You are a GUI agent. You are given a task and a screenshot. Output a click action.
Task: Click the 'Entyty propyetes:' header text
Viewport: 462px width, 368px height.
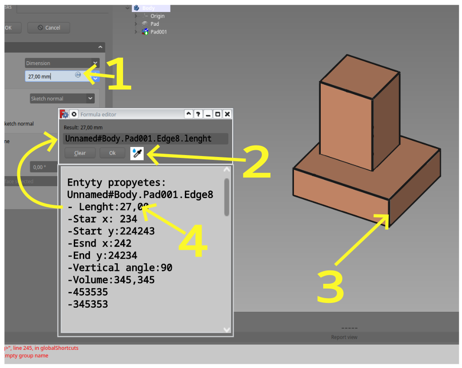117,182
